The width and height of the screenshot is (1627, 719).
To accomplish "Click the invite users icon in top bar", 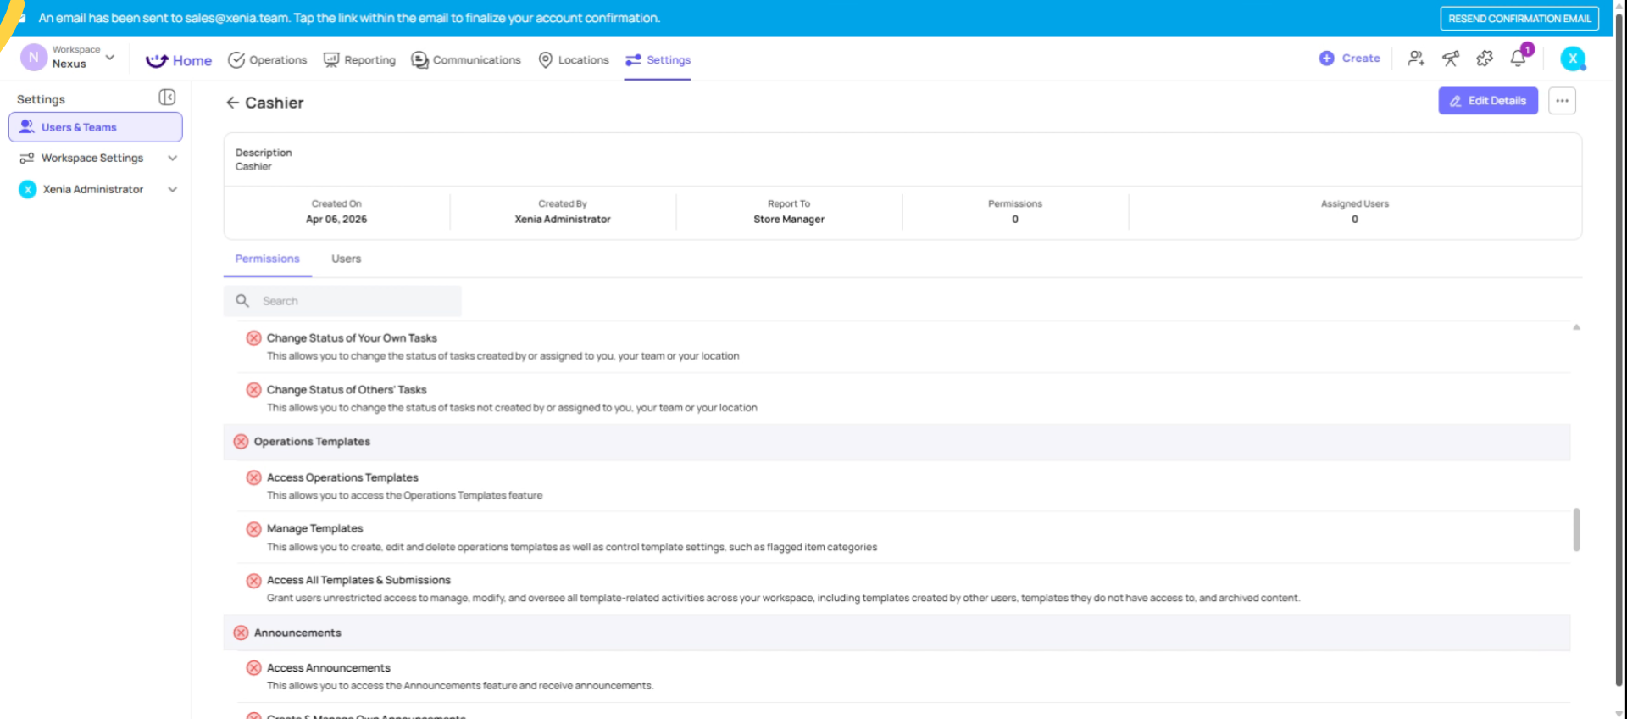I will coord(1416,59).
